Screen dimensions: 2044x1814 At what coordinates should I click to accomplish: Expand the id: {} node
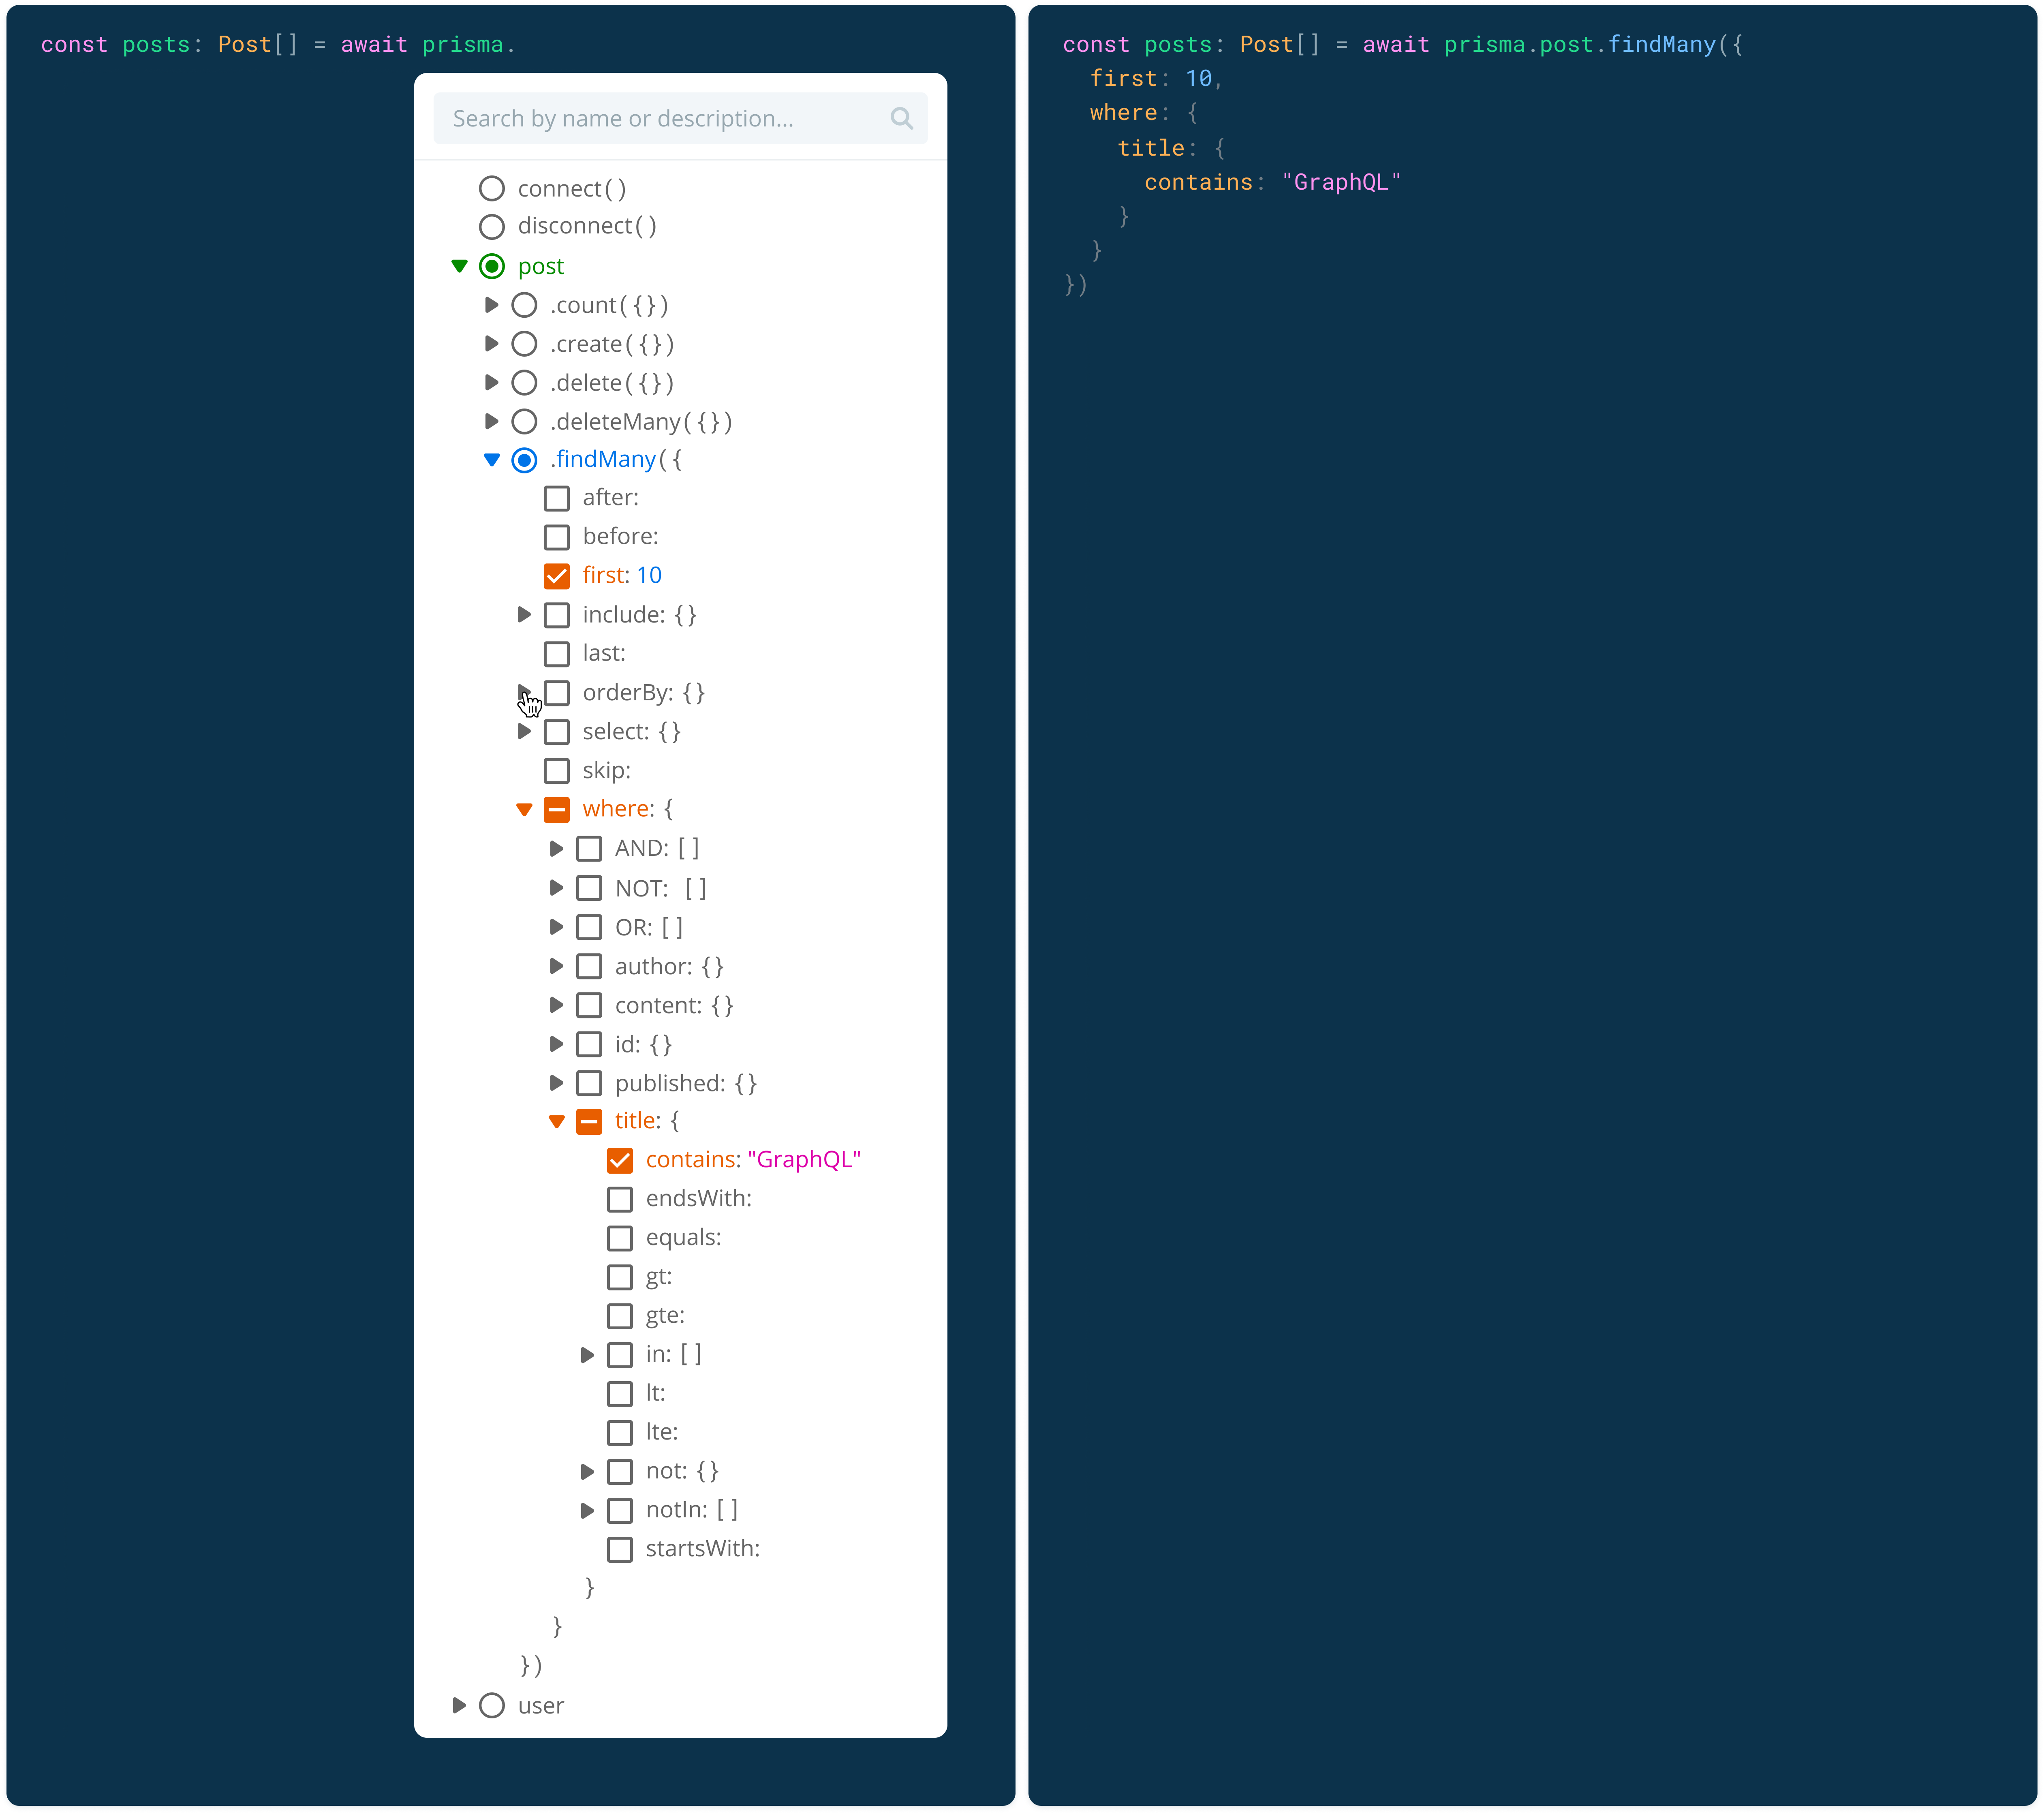click(x=557, y=1044)
